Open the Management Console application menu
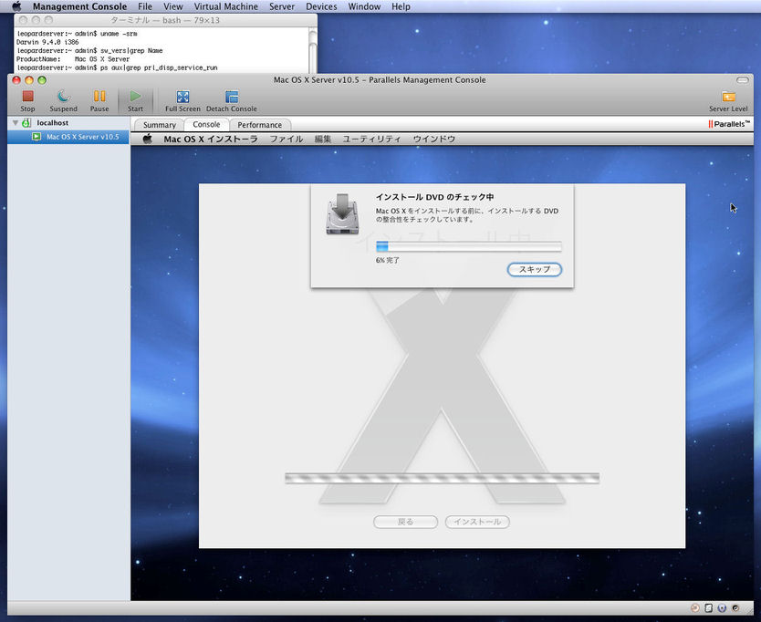 (x=79, y=6)
